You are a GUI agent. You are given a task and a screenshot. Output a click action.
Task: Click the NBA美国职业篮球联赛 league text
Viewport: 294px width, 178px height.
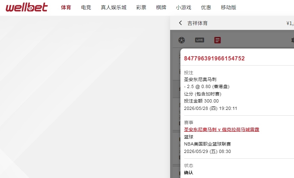click(207, 144)
